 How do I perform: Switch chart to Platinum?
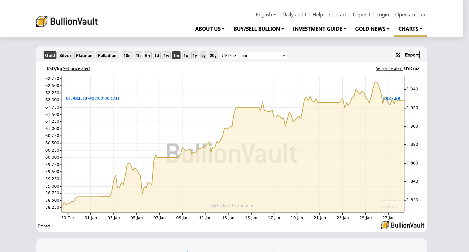[x=85, y=56]
